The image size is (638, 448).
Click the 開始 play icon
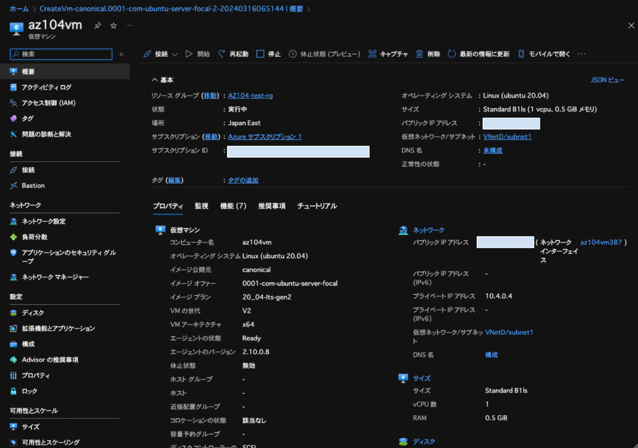(x=189, y=54)
